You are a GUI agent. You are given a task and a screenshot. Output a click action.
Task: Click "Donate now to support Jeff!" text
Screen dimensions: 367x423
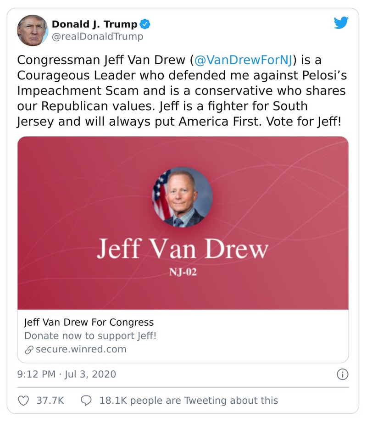click(90, 335)
